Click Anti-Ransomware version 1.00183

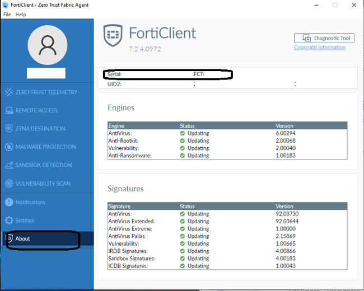[286, 156]
